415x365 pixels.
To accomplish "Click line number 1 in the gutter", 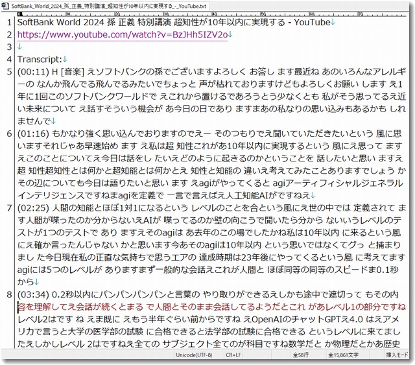I will (x=9, y=23).
